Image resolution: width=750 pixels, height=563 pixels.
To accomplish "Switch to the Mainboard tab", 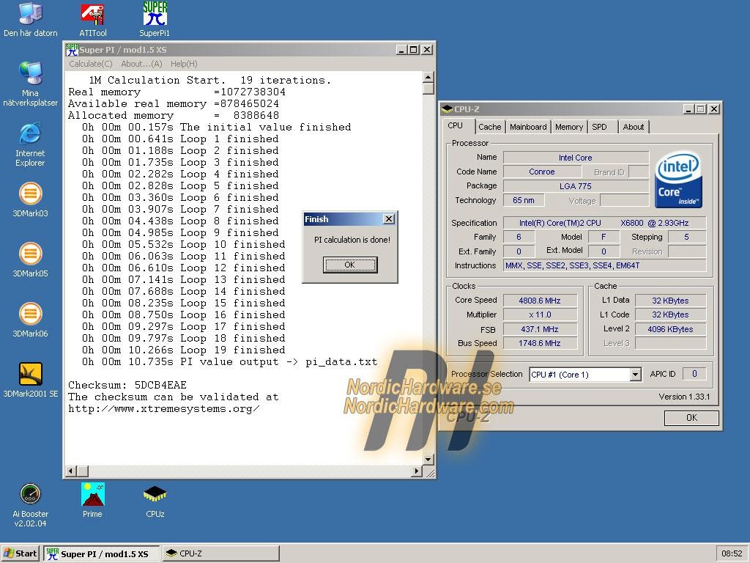I will [528, 127].
